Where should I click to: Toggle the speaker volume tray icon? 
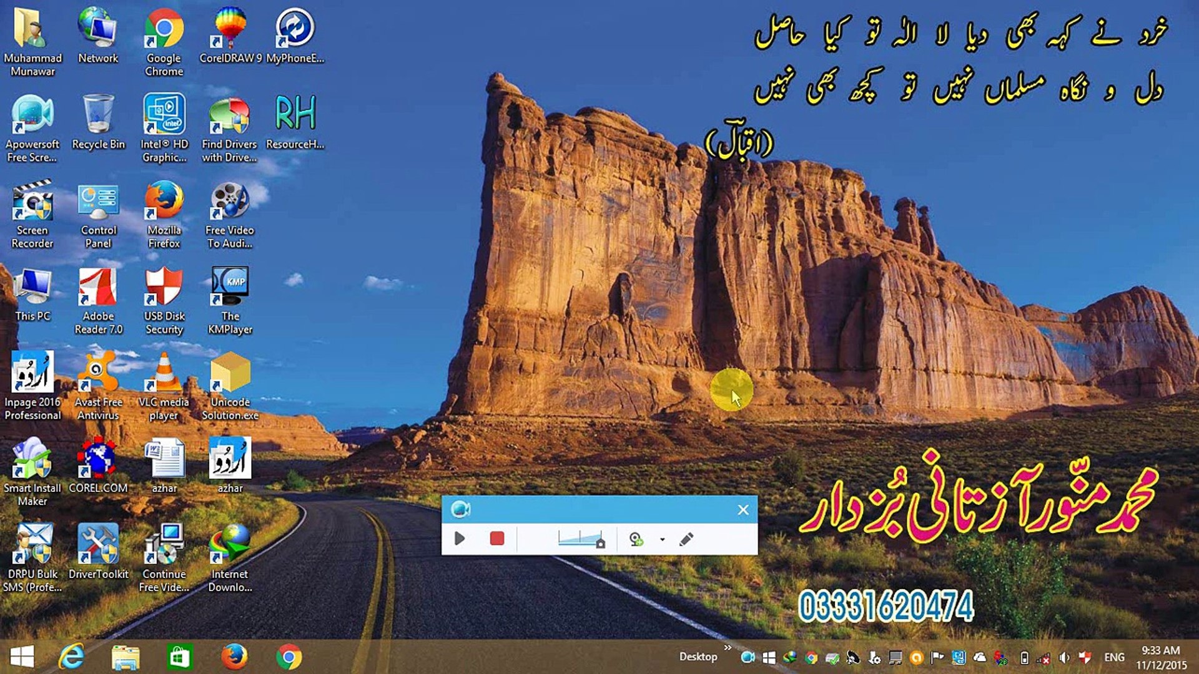coord(1064,658)
